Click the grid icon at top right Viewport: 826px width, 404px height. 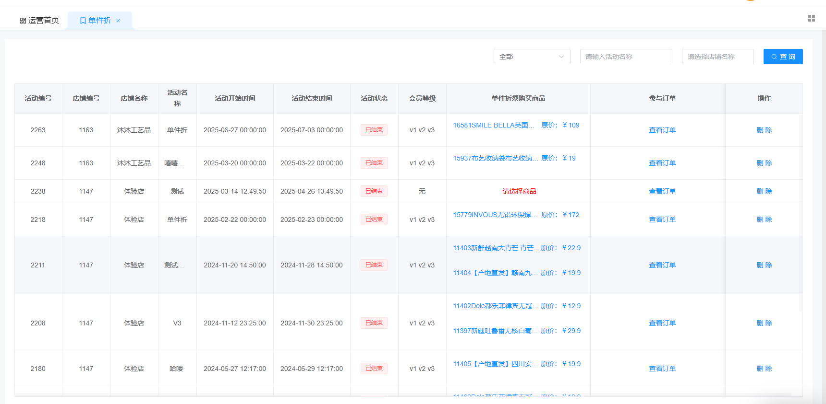tap(811, 18)
